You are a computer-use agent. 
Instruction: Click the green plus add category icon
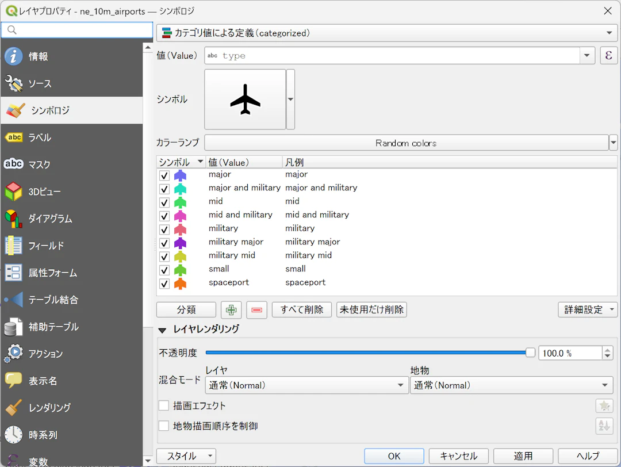(231, 310)
